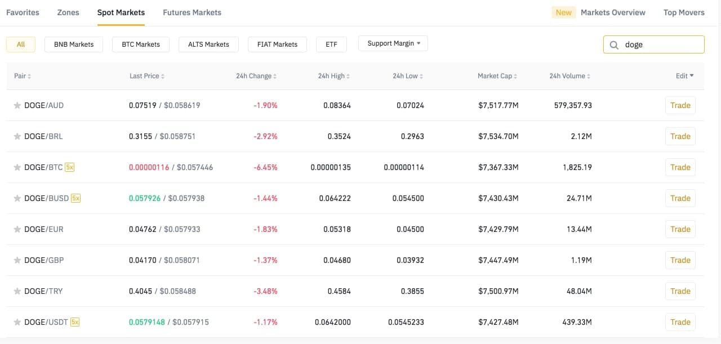
Task: Filter by BTC Markets
Action: (141, 44)
